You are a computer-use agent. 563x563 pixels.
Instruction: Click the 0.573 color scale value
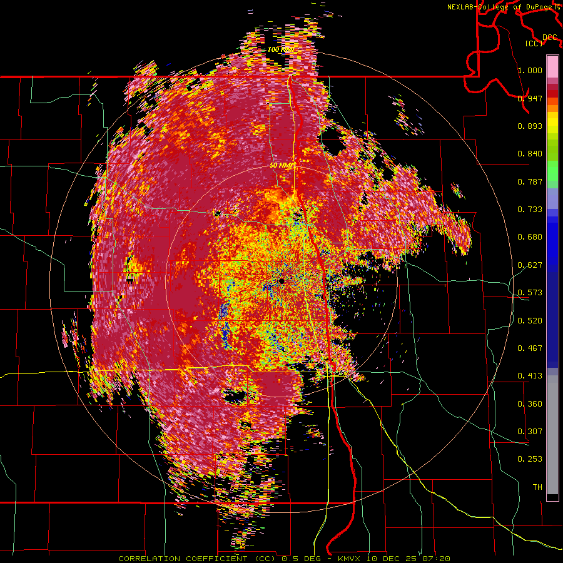coord(530,293)
